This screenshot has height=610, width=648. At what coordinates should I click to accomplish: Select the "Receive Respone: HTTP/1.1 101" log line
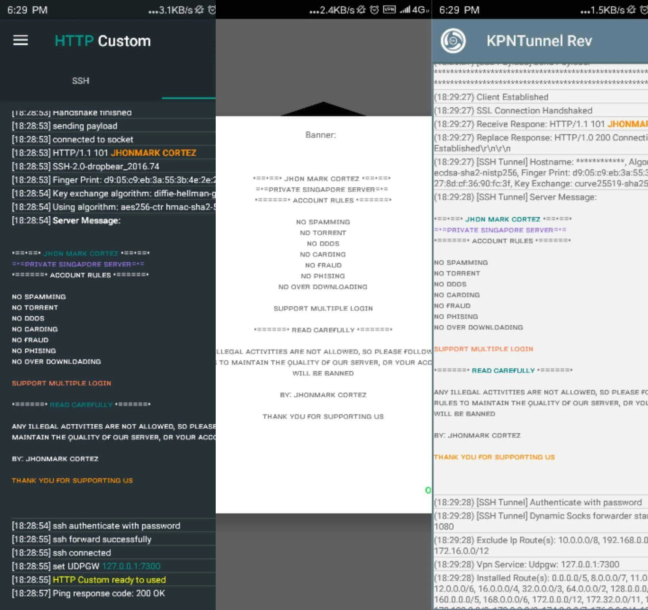tap(541, 124)
